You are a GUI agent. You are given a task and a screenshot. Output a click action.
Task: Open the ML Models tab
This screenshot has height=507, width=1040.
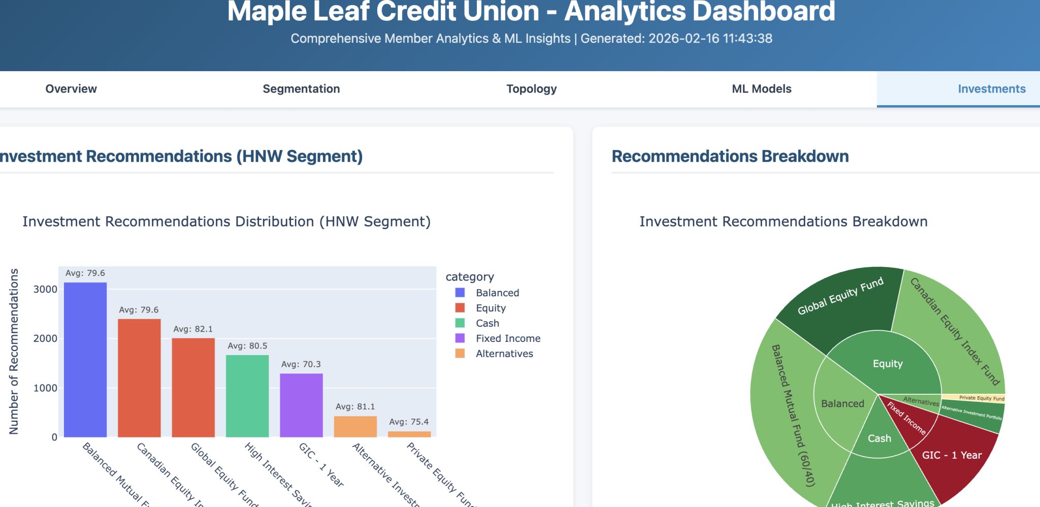761,88
